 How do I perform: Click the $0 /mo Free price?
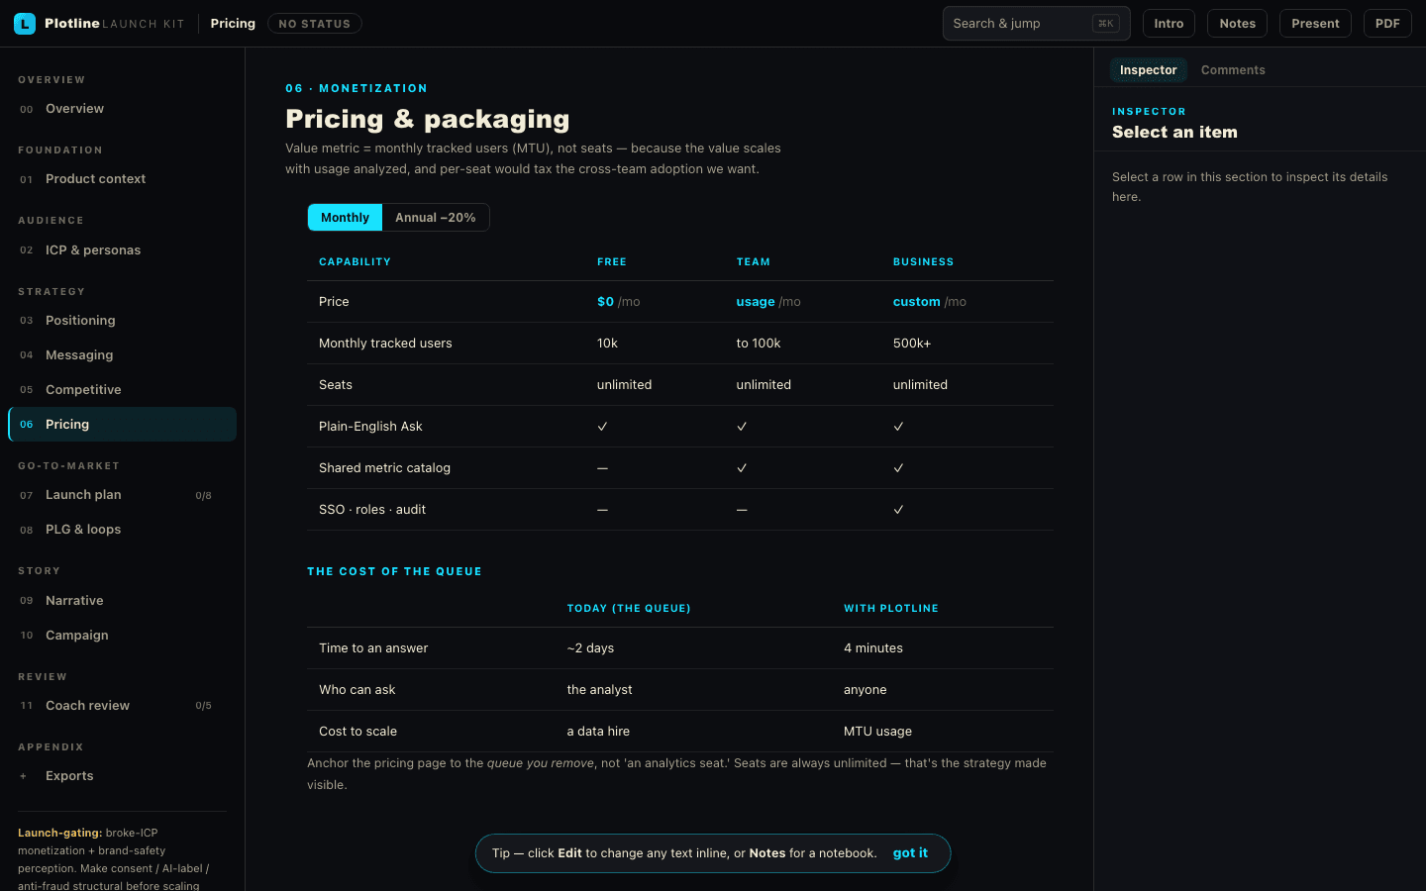point(619,302)
